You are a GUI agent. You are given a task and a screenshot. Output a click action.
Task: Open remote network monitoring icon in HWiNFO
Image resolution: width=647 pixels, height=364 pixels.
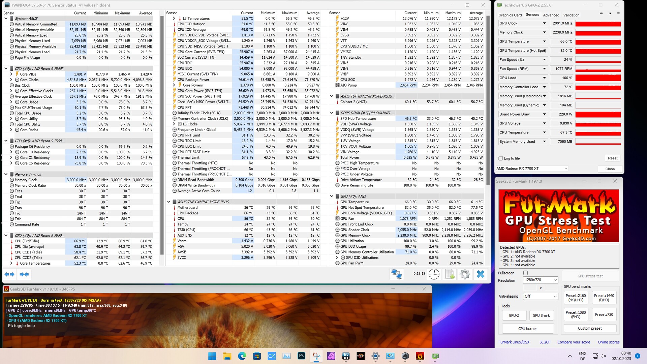[396, 274]
